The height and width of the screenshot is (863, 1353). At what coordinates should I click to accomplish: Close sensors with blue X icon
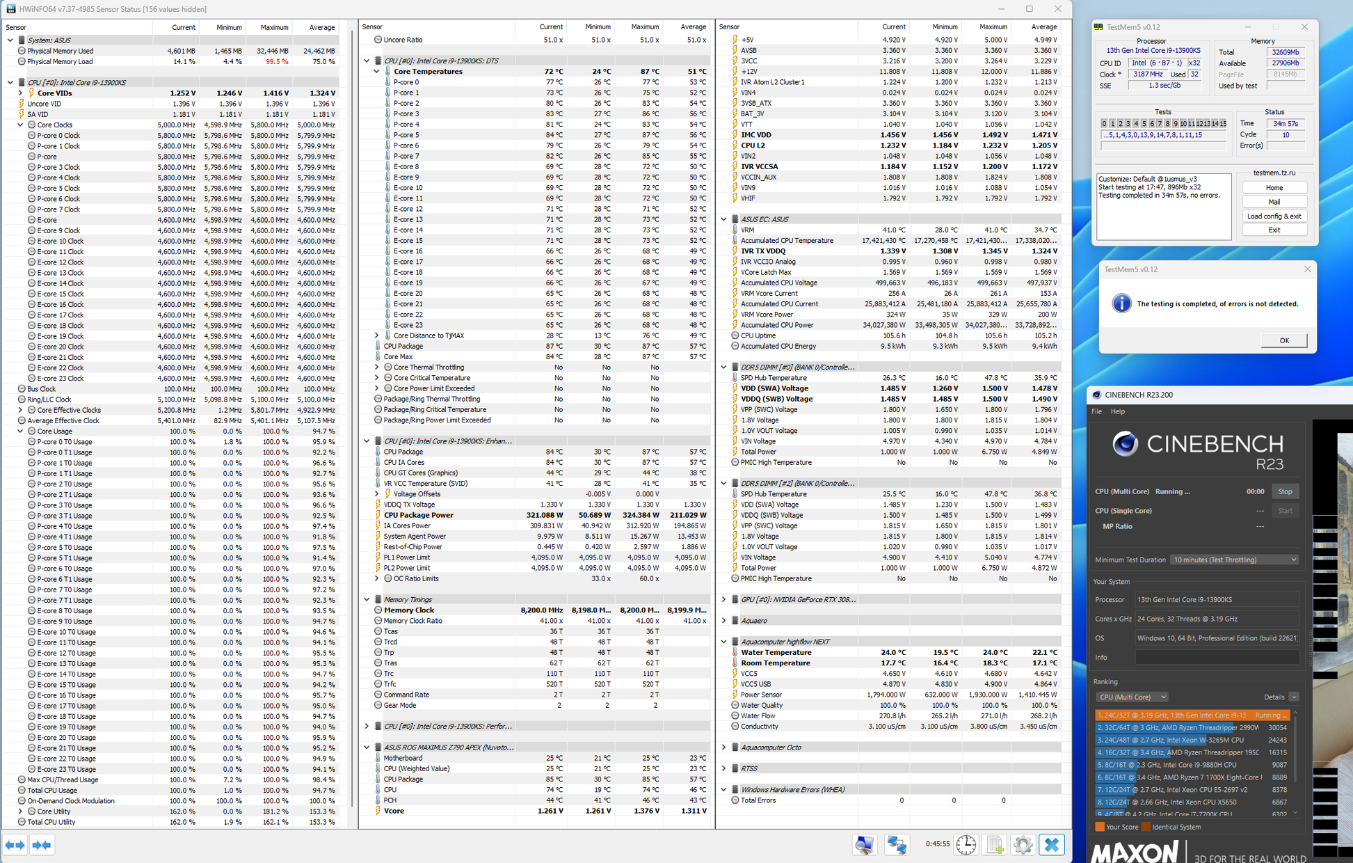(x=1051, y=845)
